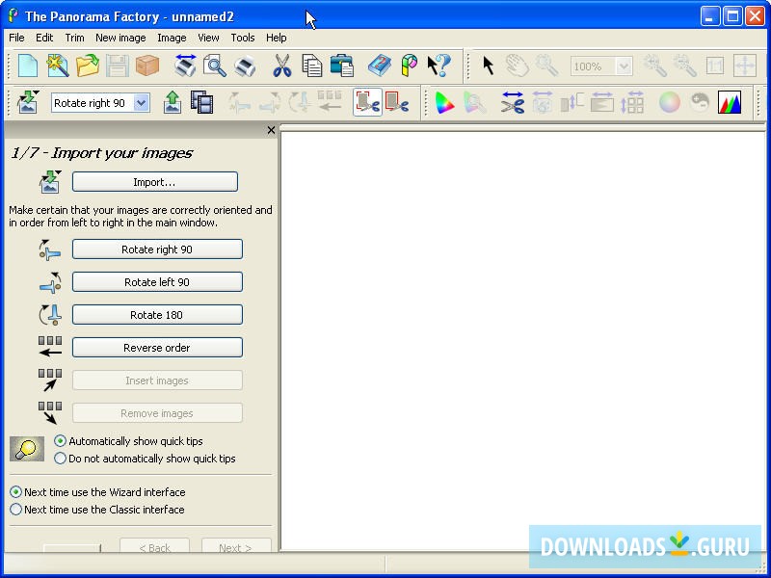Click the Help book icon
This screenshot has height=578, width=771.
(379, 66)
